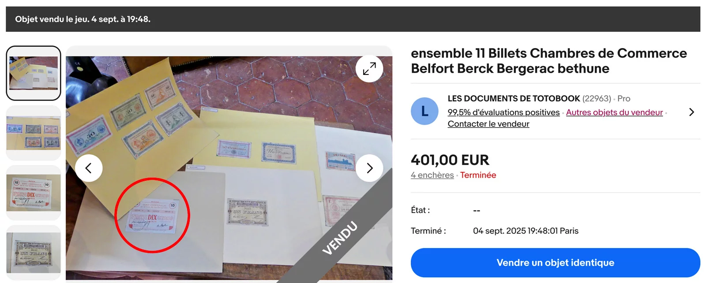The image size is (706, 283).
Task: Advance to the next photo with right arrow
Action: coord(369,168)
